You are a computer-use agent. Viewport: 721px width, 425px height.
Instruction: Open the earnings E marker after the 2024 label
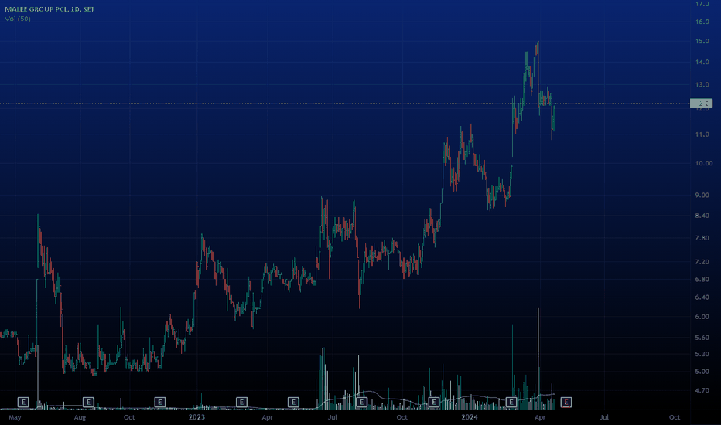click(x=511, y=403)
